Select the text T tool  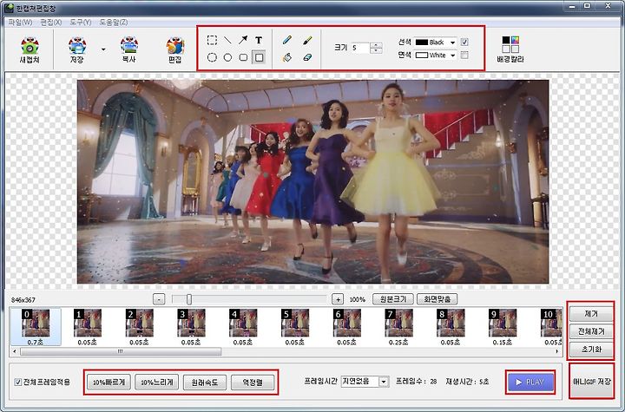point(259,40)
